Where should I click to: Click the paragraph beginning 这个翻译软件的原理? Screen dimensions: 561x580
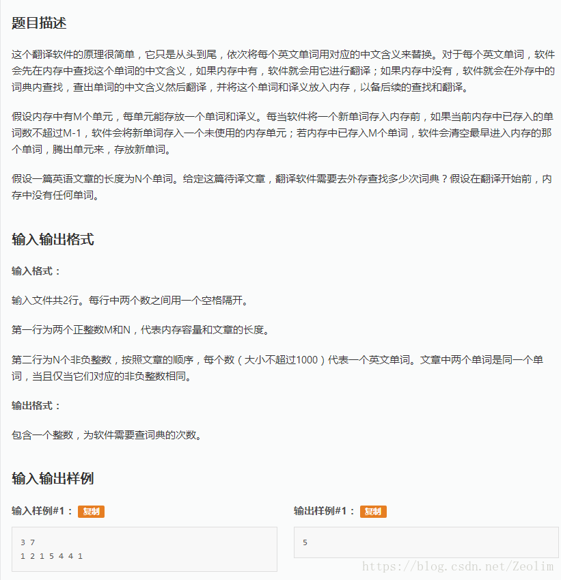coord(283,70)
